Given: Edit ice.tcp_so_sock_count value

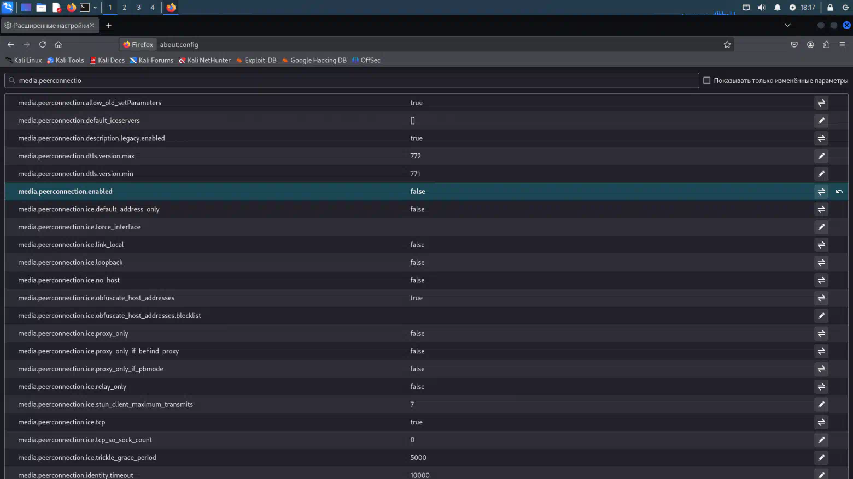Looking at the screenshot, I should [821, 440].
